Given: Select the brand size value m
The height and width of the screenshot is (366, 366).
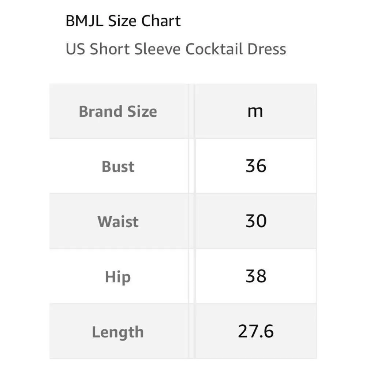Looking at the screenshot, I should [x=255, y=111].
